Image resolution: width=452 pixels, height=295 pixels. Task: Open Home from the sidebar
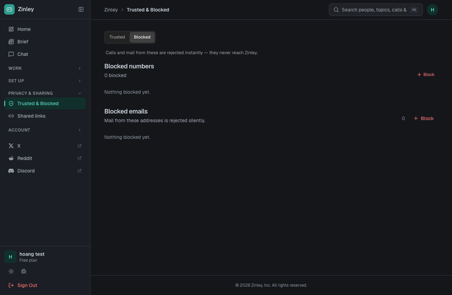(x=45, y=29)
